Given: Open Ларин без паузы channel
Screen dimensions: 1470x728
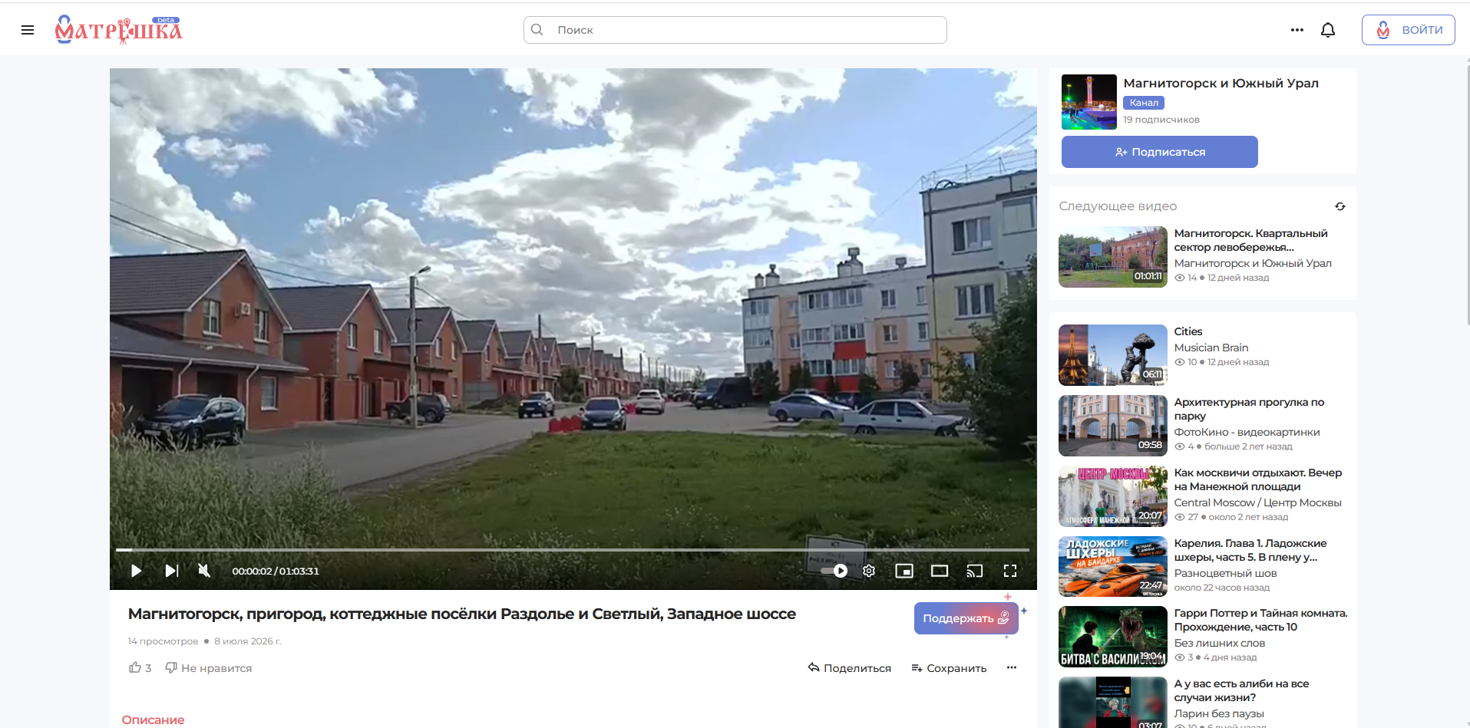Looking at the screenshot, I should coord(1219,713).
